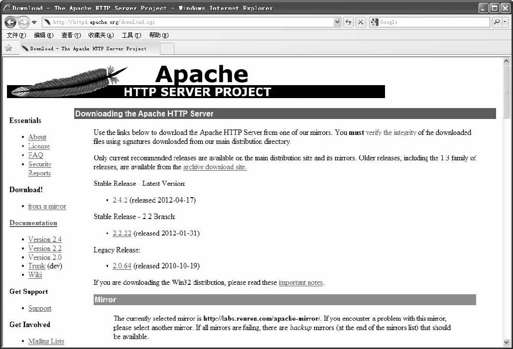This screenshot has width=513, height=349.
Task: Open the Support link under Get Support
Action: pyautogui.click(x=39, y=308)
